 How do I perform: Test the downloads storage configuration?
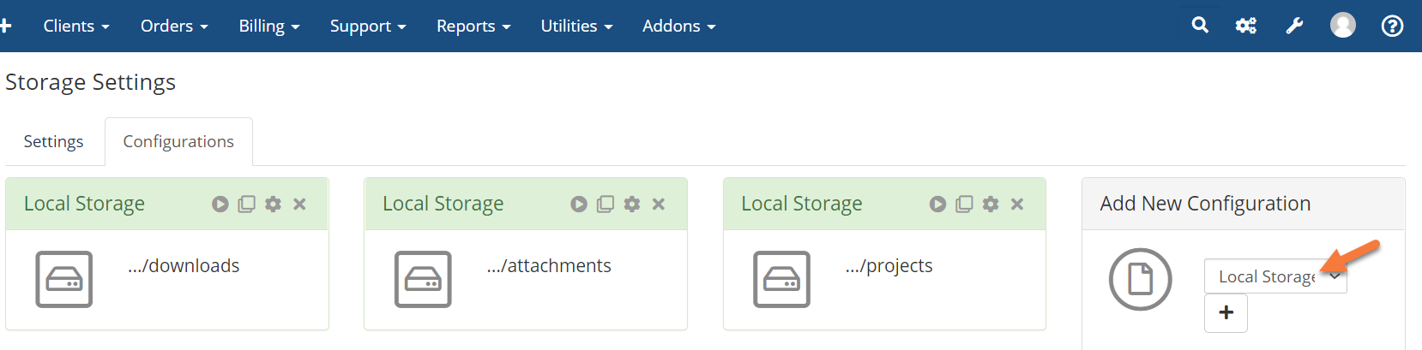click(x=220, y=205)
